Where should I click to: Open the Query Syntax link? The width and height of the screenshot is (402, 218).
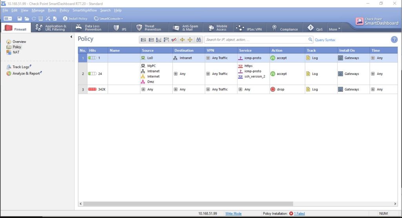325,40
